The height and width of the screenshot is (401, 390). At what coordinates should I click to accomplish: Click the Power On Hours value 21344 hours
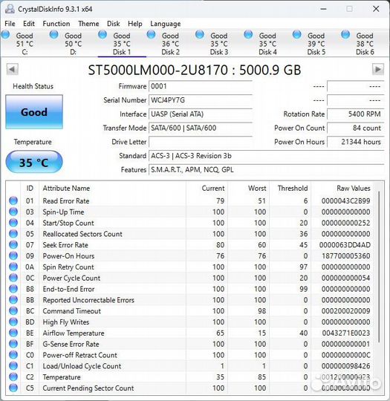(356, 142)
